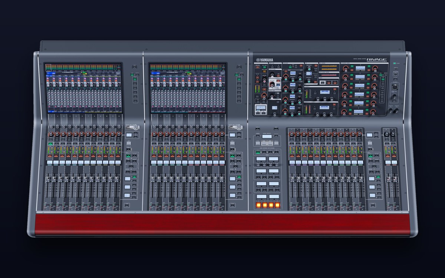The image size is (445, 278).
Task: Click the red-ringed encoder on right bay channel 7
Action: 328,134
